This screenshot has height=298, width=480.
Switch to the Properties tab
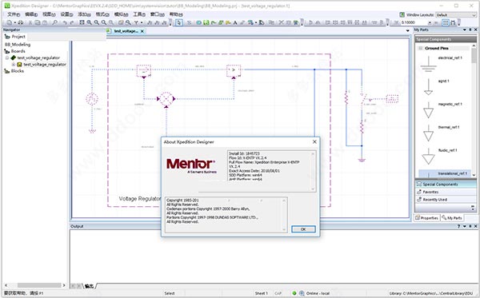[426, 218]
